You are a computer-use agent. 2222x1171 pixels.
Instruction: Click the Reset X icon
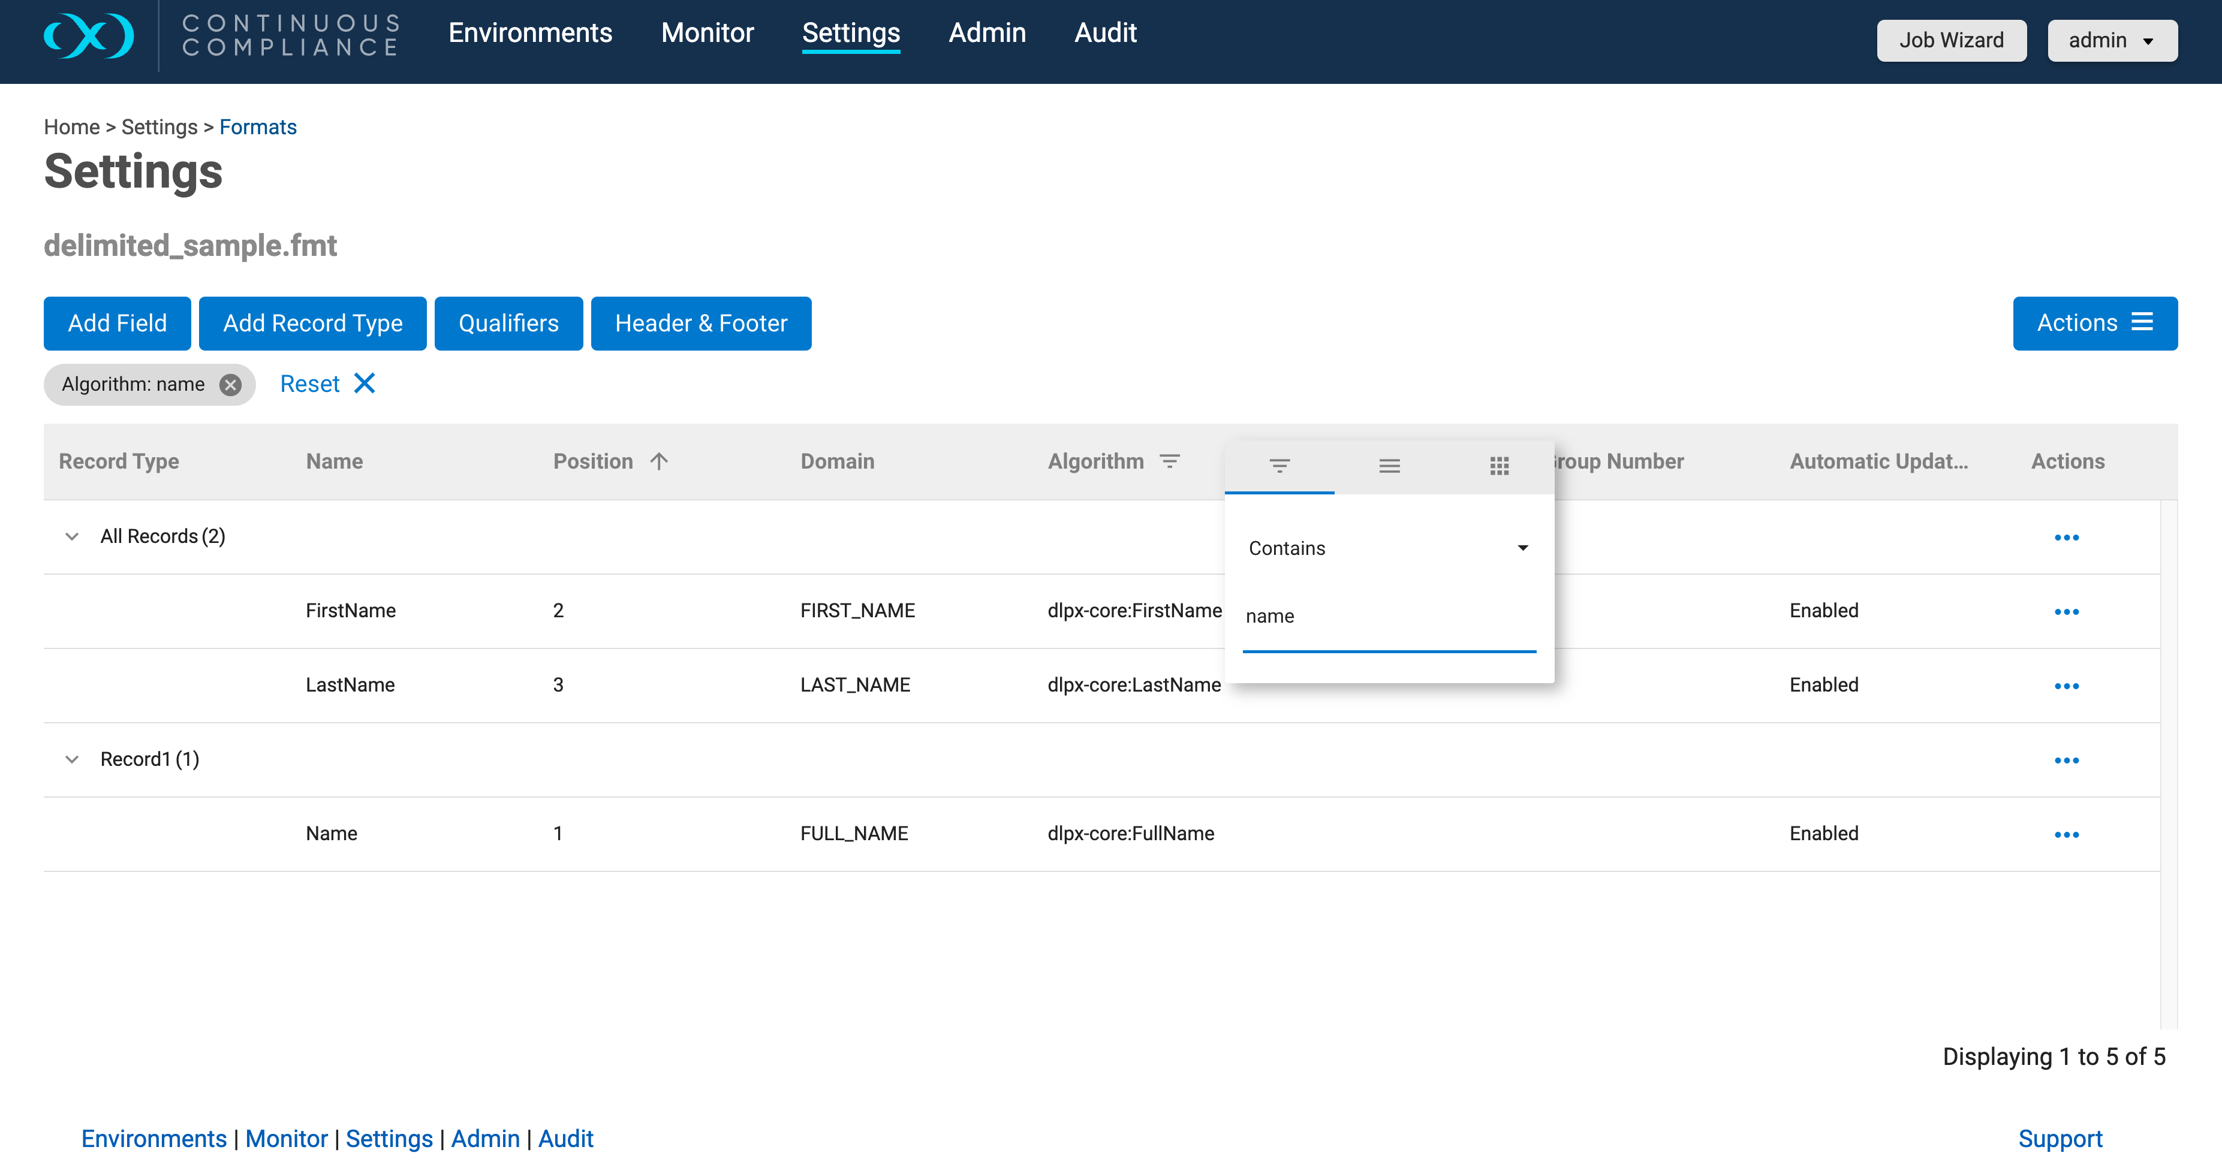click(365, 383)
